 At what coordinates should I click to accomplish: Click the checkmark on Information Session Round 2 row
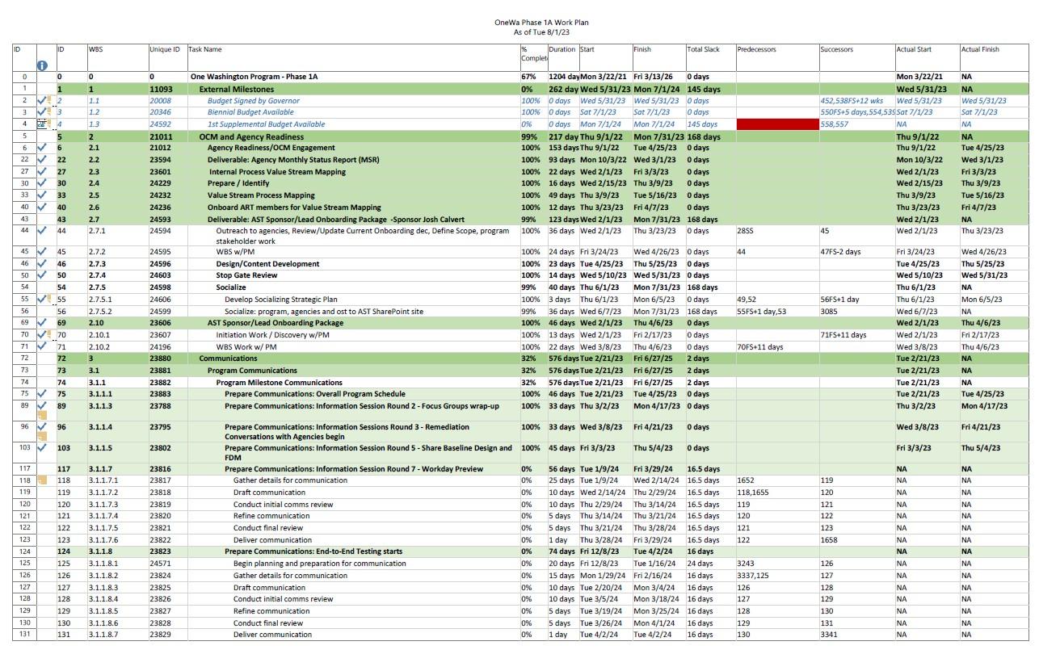click(42, 406)
